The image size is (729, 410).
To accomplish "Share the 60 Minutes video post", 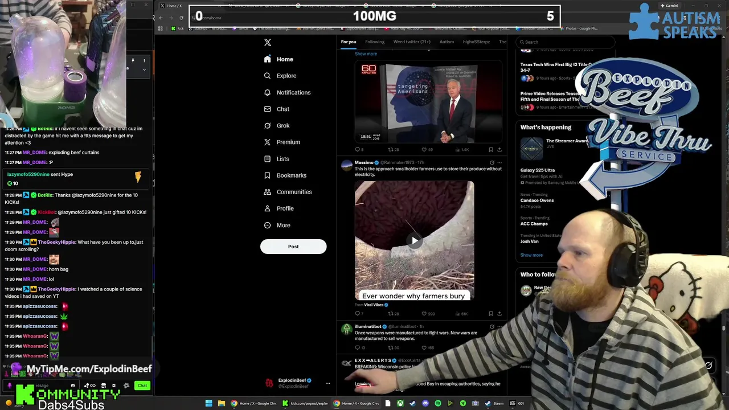I will click(x=499, y=150).
